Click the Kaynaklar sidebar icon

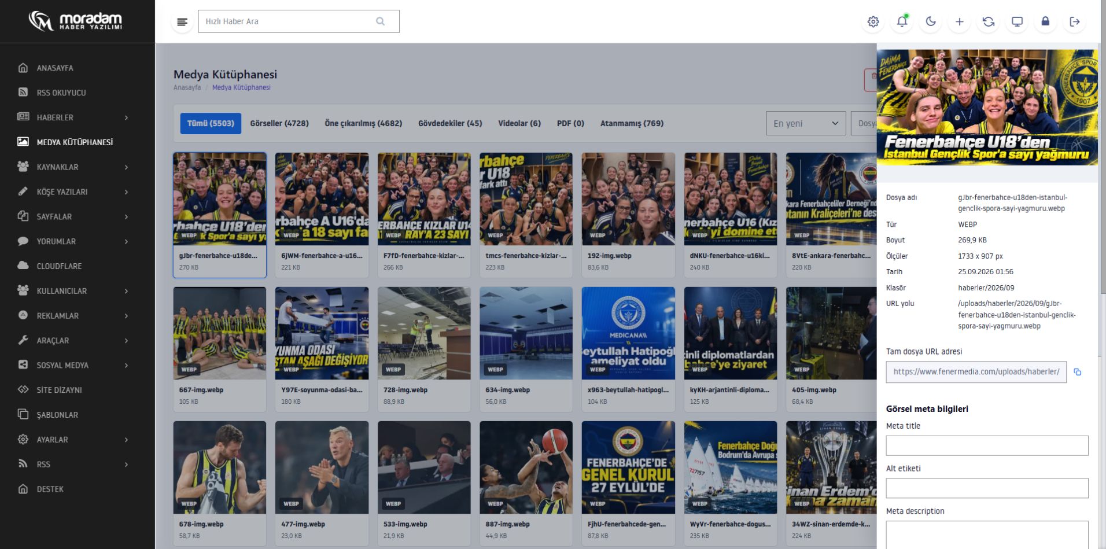coord(23,167)
